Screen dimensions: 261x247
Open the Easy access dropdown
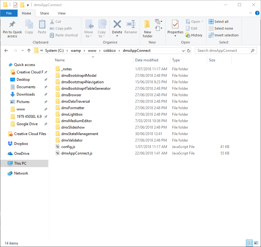click(x=159, y=28)
